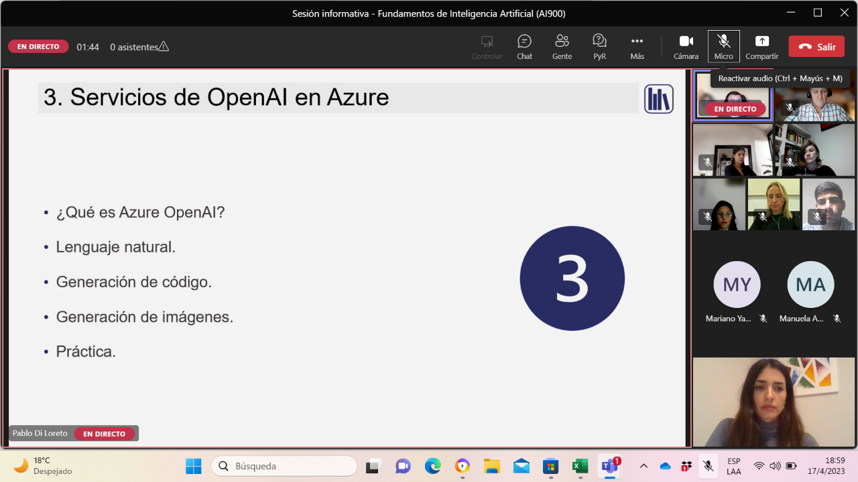
Task: Open the Teams Chat taskbar icon
Action: (x=403, y=466)
